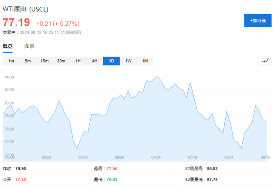
Task: Click the 52-week low value 67.75
Action: click(212, 180)
